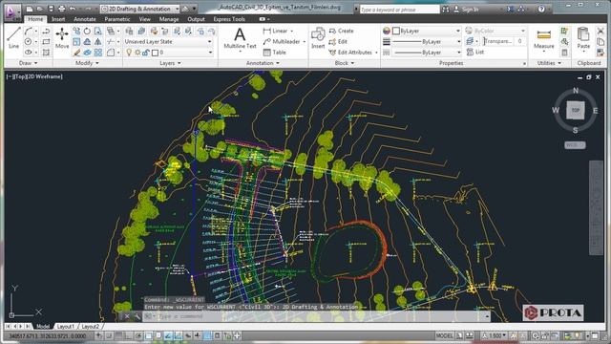Choose the Erase tool icon
The image size is (611, 344).
76,52
